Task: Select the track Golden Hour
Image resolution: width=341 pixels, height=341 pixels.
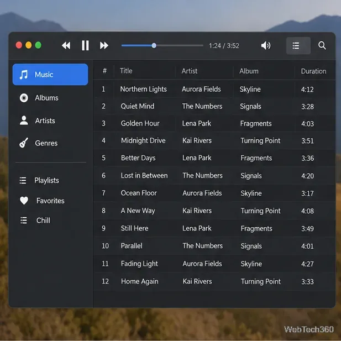Action: coord(140,123)
